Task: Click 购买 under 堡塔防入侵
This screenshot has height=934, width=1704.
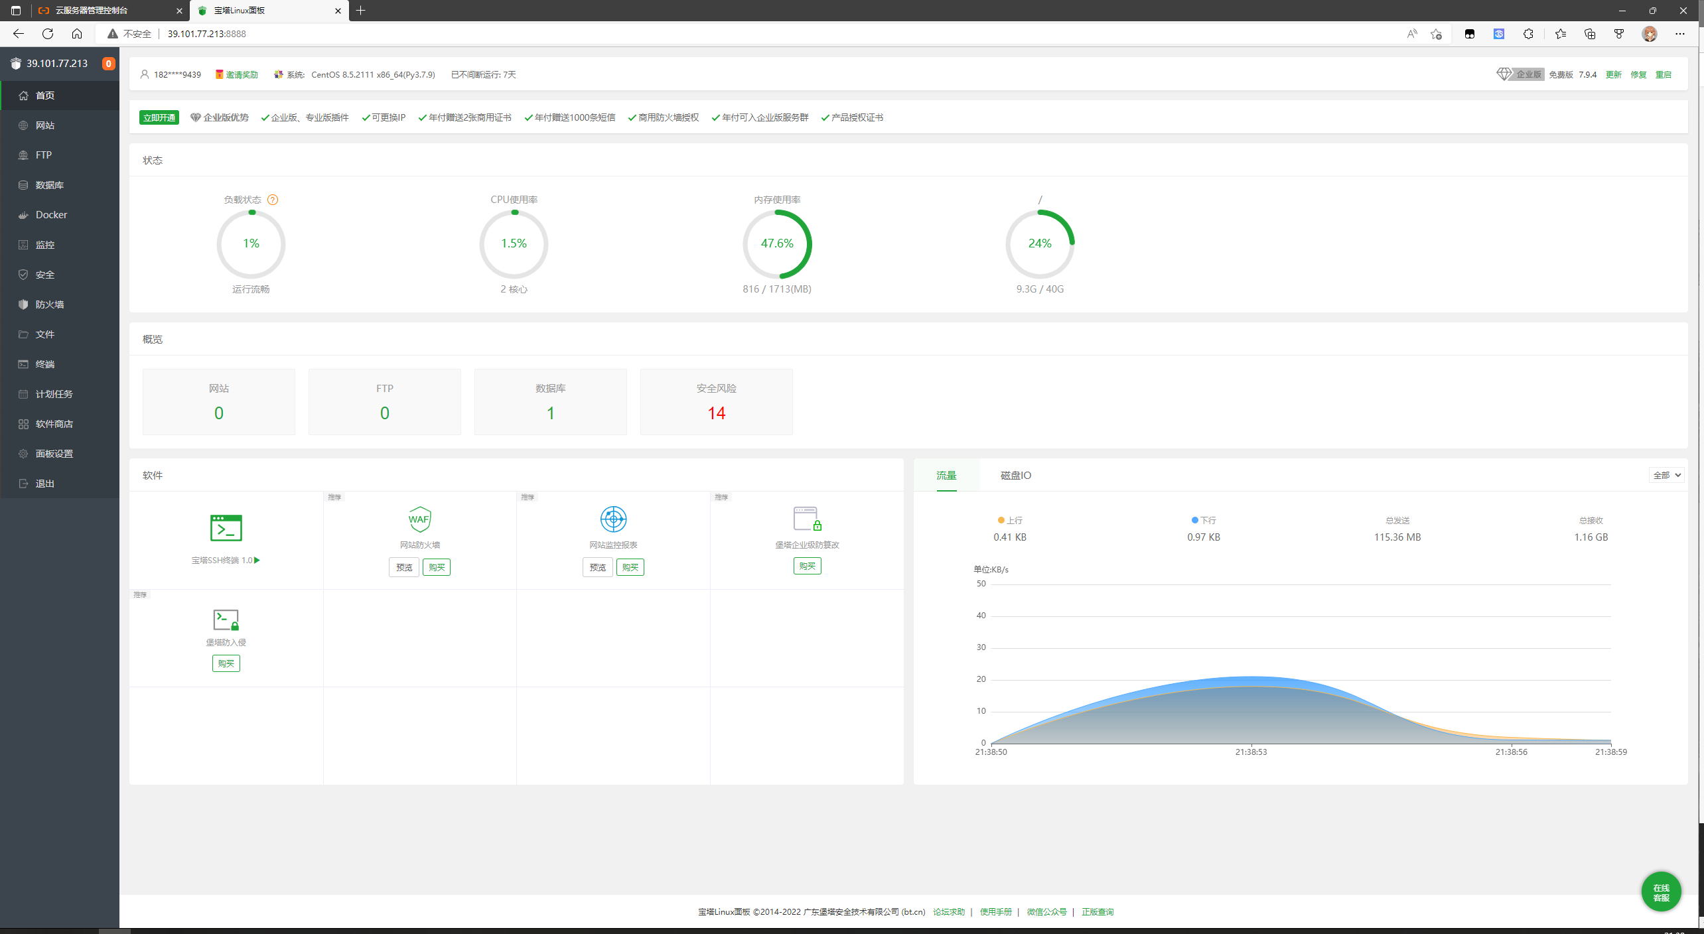Action: (x=226, y=663)
